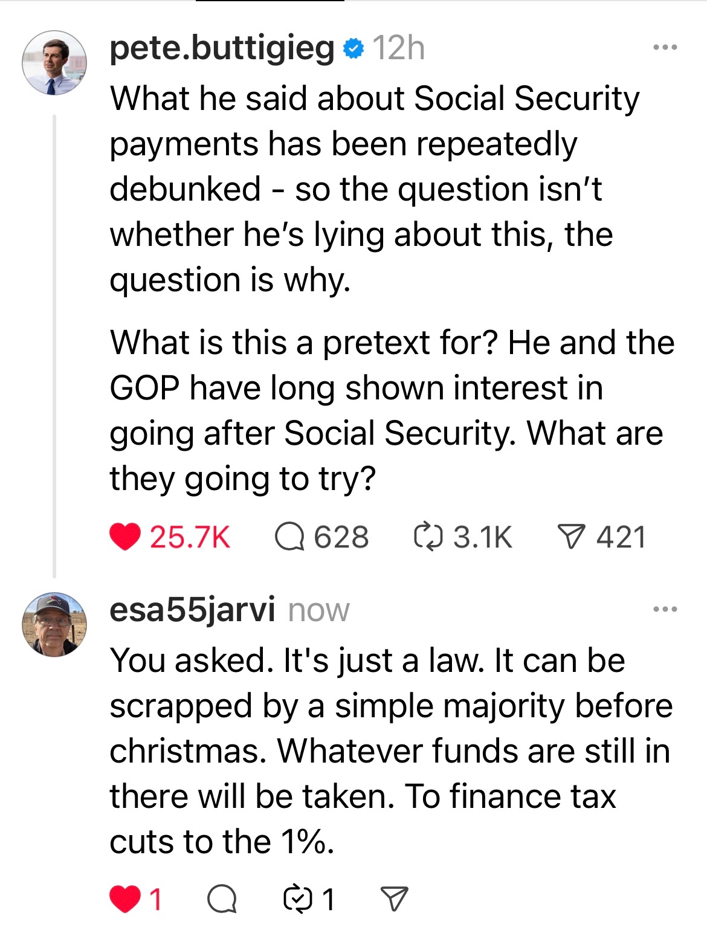
Task: Share esa55jarvi's reply with the send icon
Action: click(394, 899)
